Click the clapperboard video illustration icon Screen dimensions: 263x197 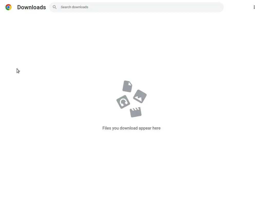tap(136, 112)
